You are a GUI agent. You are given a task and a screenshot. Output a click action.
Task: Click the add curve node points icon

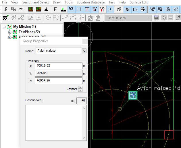click(x=73, y=17)
